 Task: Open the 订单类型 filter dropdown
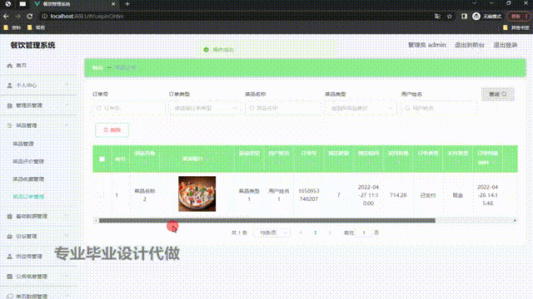click(x=205, y=109)
